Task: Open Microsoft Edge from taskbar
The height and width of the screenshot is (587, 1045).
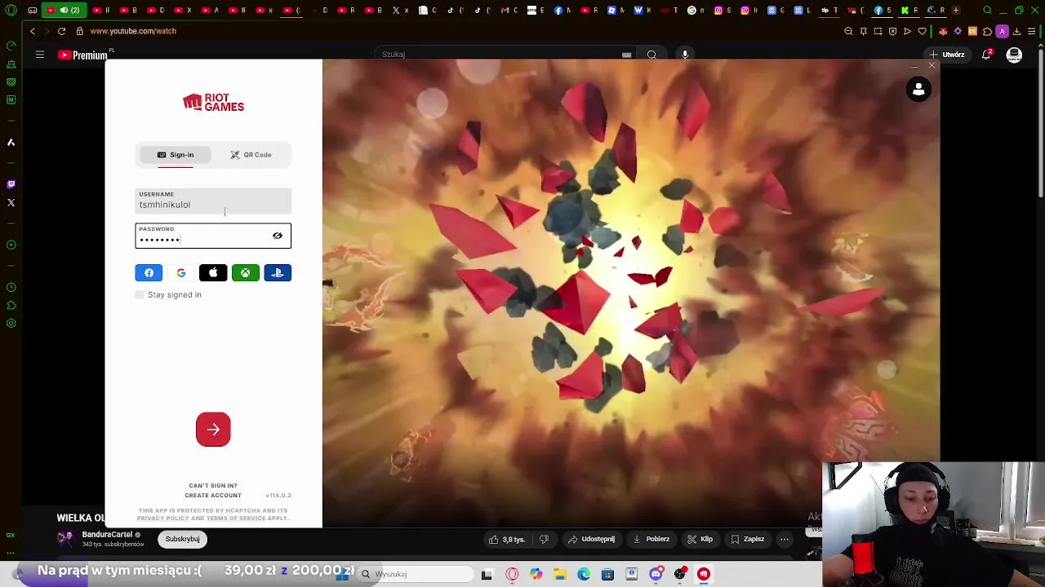Action: coord(584,574)
